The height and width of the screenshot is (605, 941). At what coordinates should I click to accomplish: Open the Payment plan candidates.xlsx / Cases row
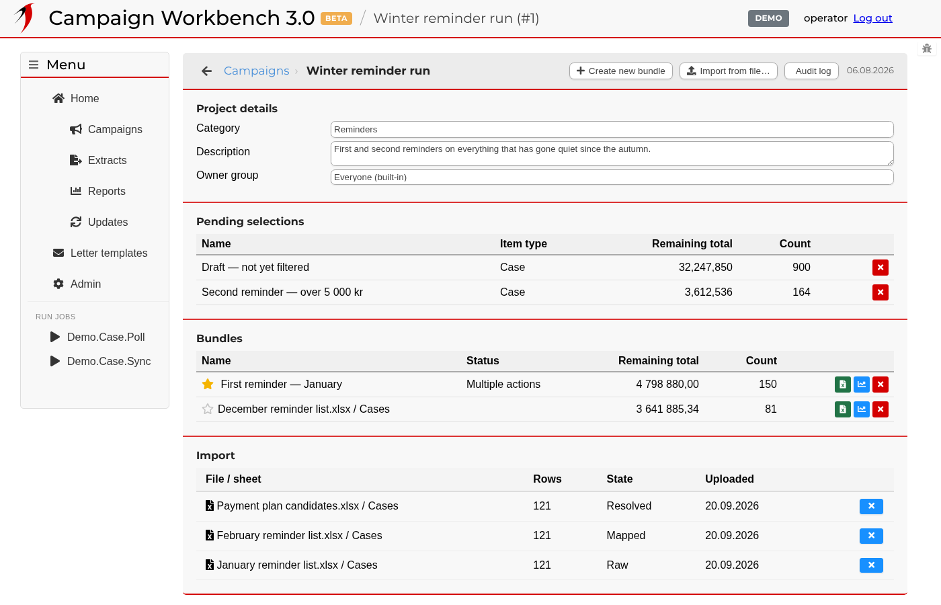(545, 506)
